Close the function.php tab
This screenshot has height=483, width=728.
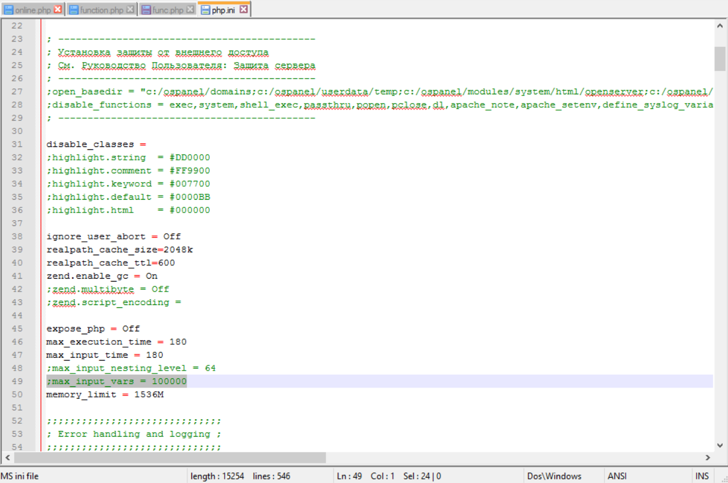(x=130, y=10)
